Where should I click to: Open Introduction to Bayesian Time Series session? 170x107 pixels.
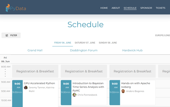[x=88, y=87]
